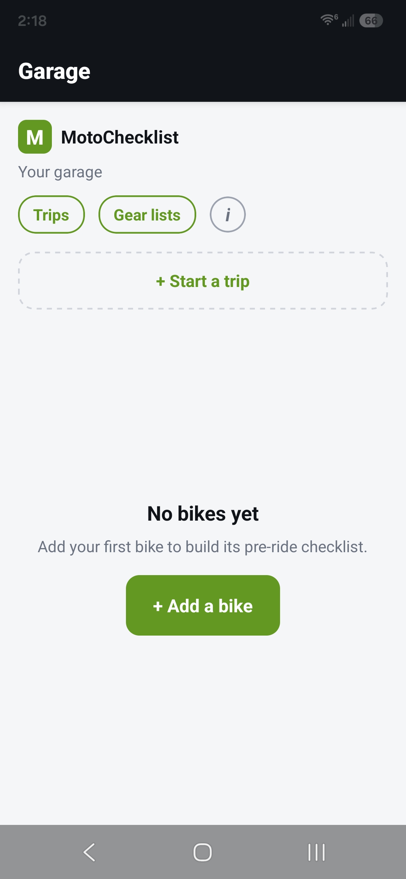Tap the Garage header title
The width and height of the screenshot is (406, 879).
point(54,71)
